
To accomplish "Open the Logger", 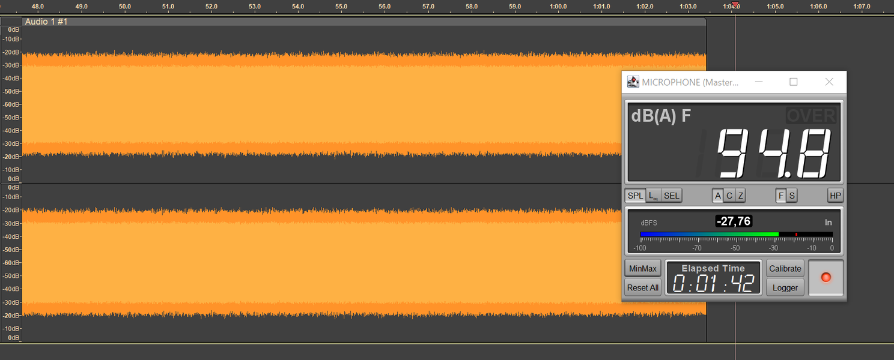I will point(785,287).
